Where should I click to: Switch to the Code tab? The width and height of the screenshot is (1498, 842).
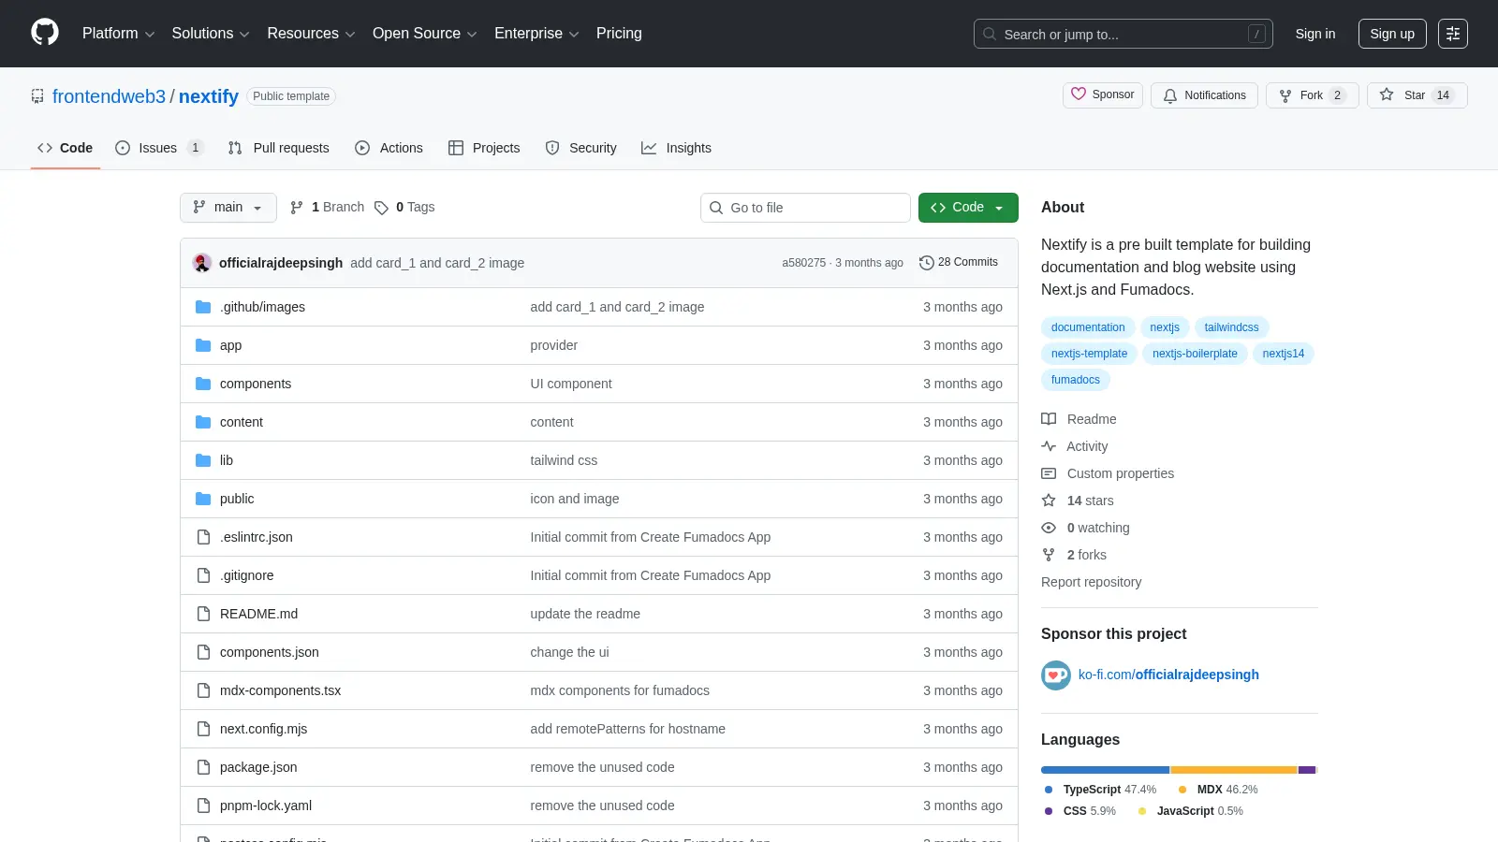point(66,148)
